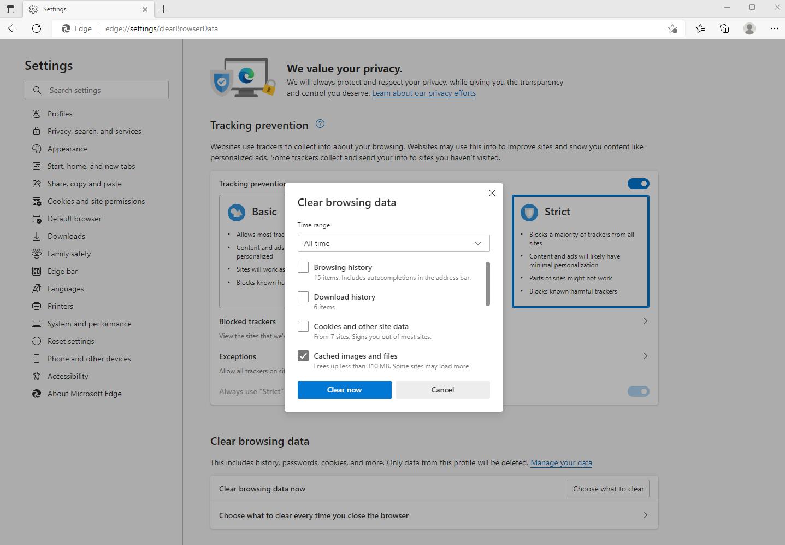Open Cookies and site permissions settings

tap(96, 201)
